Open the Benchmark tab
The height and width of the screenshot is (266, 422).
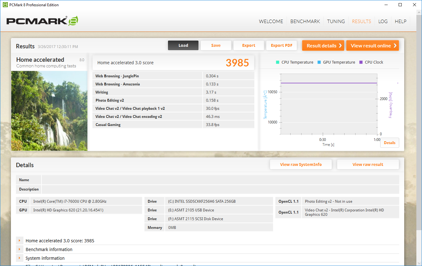[x=305, y=22]
